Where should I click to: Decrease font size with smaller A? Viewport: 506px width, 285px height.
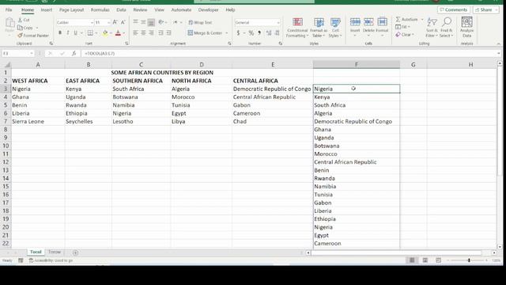click(123, 22)
